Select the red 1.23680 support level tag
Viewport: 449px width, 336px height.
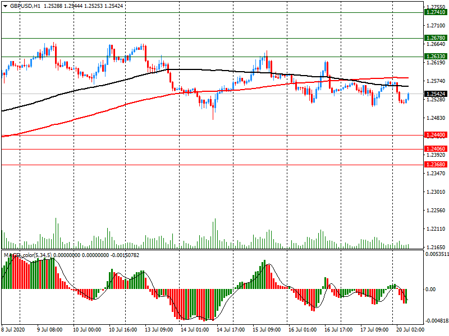click(436, 165)
